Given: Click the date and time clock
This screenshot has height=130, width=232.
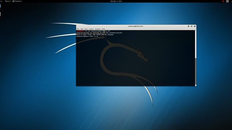Looking at the screenshot, I should coord(116,1).
